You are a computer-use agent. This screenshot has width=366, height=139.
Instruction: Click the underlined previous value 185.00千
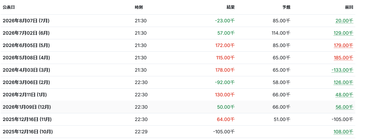pyautogui.click(x=343, y=58)
